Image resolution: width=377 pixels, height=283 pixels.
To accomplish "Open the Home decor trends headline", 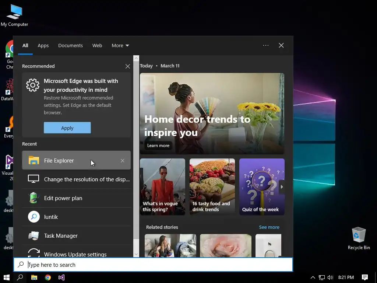I will pyautogui.click(x=197, y=126).
